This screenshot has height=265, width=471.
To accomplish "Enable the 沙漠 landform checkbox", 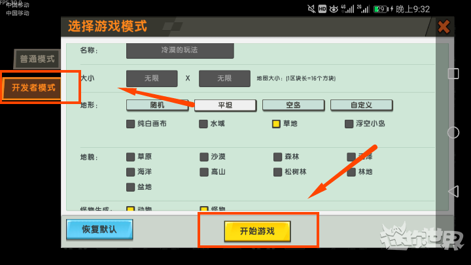I will [x=204, y=157].
